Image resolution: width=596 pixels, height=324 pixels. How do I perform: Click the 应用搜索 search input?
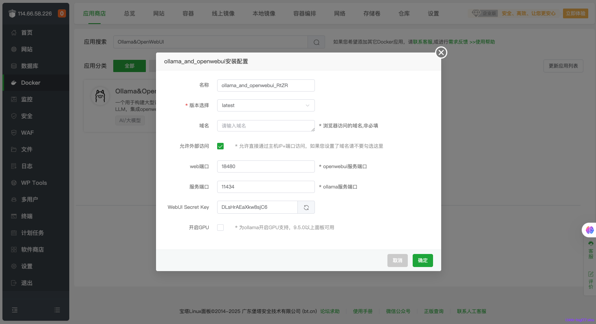point(211,42)
